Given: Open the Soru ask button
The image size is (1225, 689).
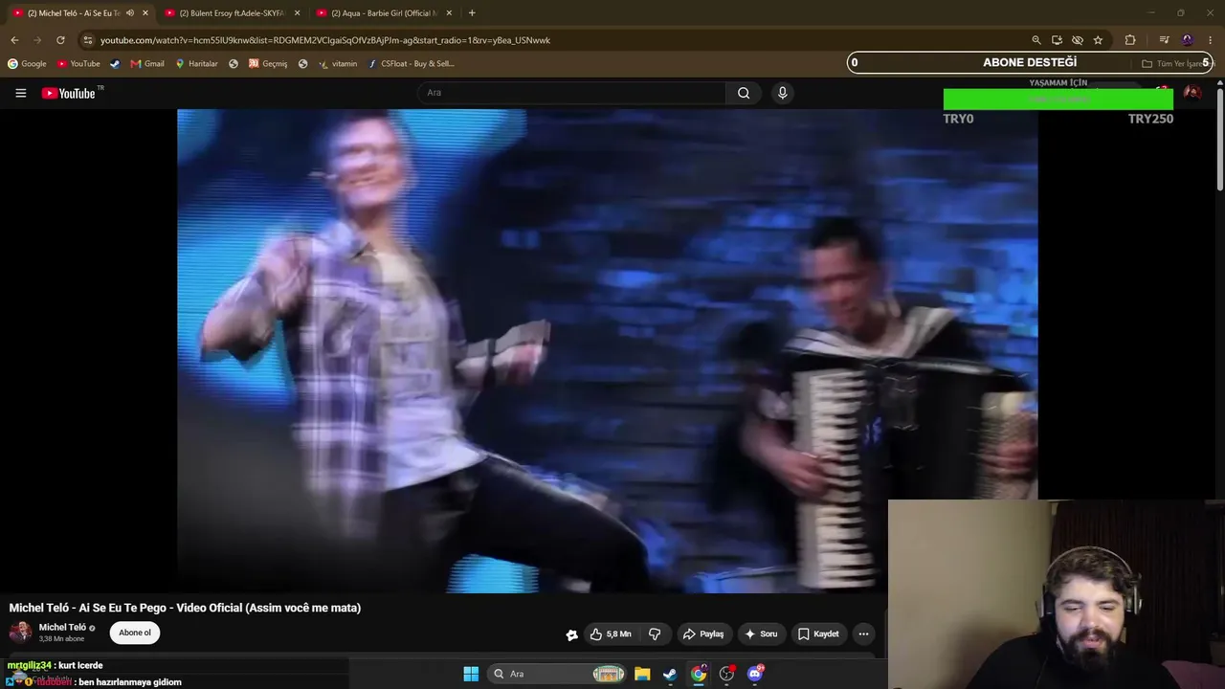Looking at the screenshot, I should tap(761, 633).
